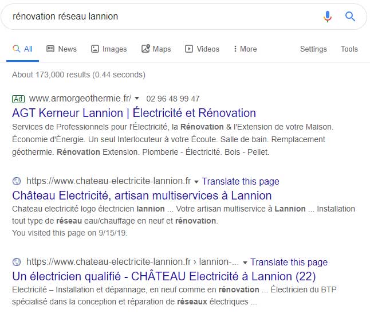Open Château Electricité, artisan multiservices link
The image size is (370, 313).
pyautogui.click(x=142, y=195)
